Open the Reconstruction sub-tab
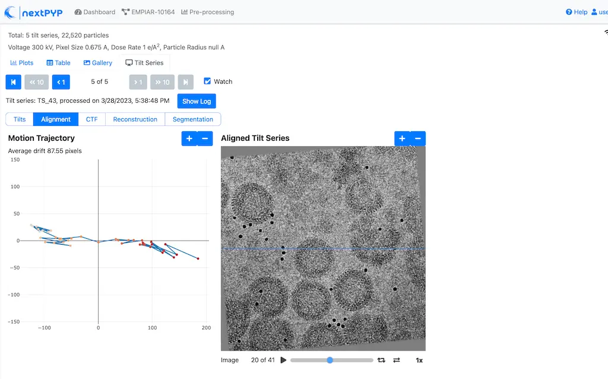Screen dimensions: 608x379 (x=135, y=119)
